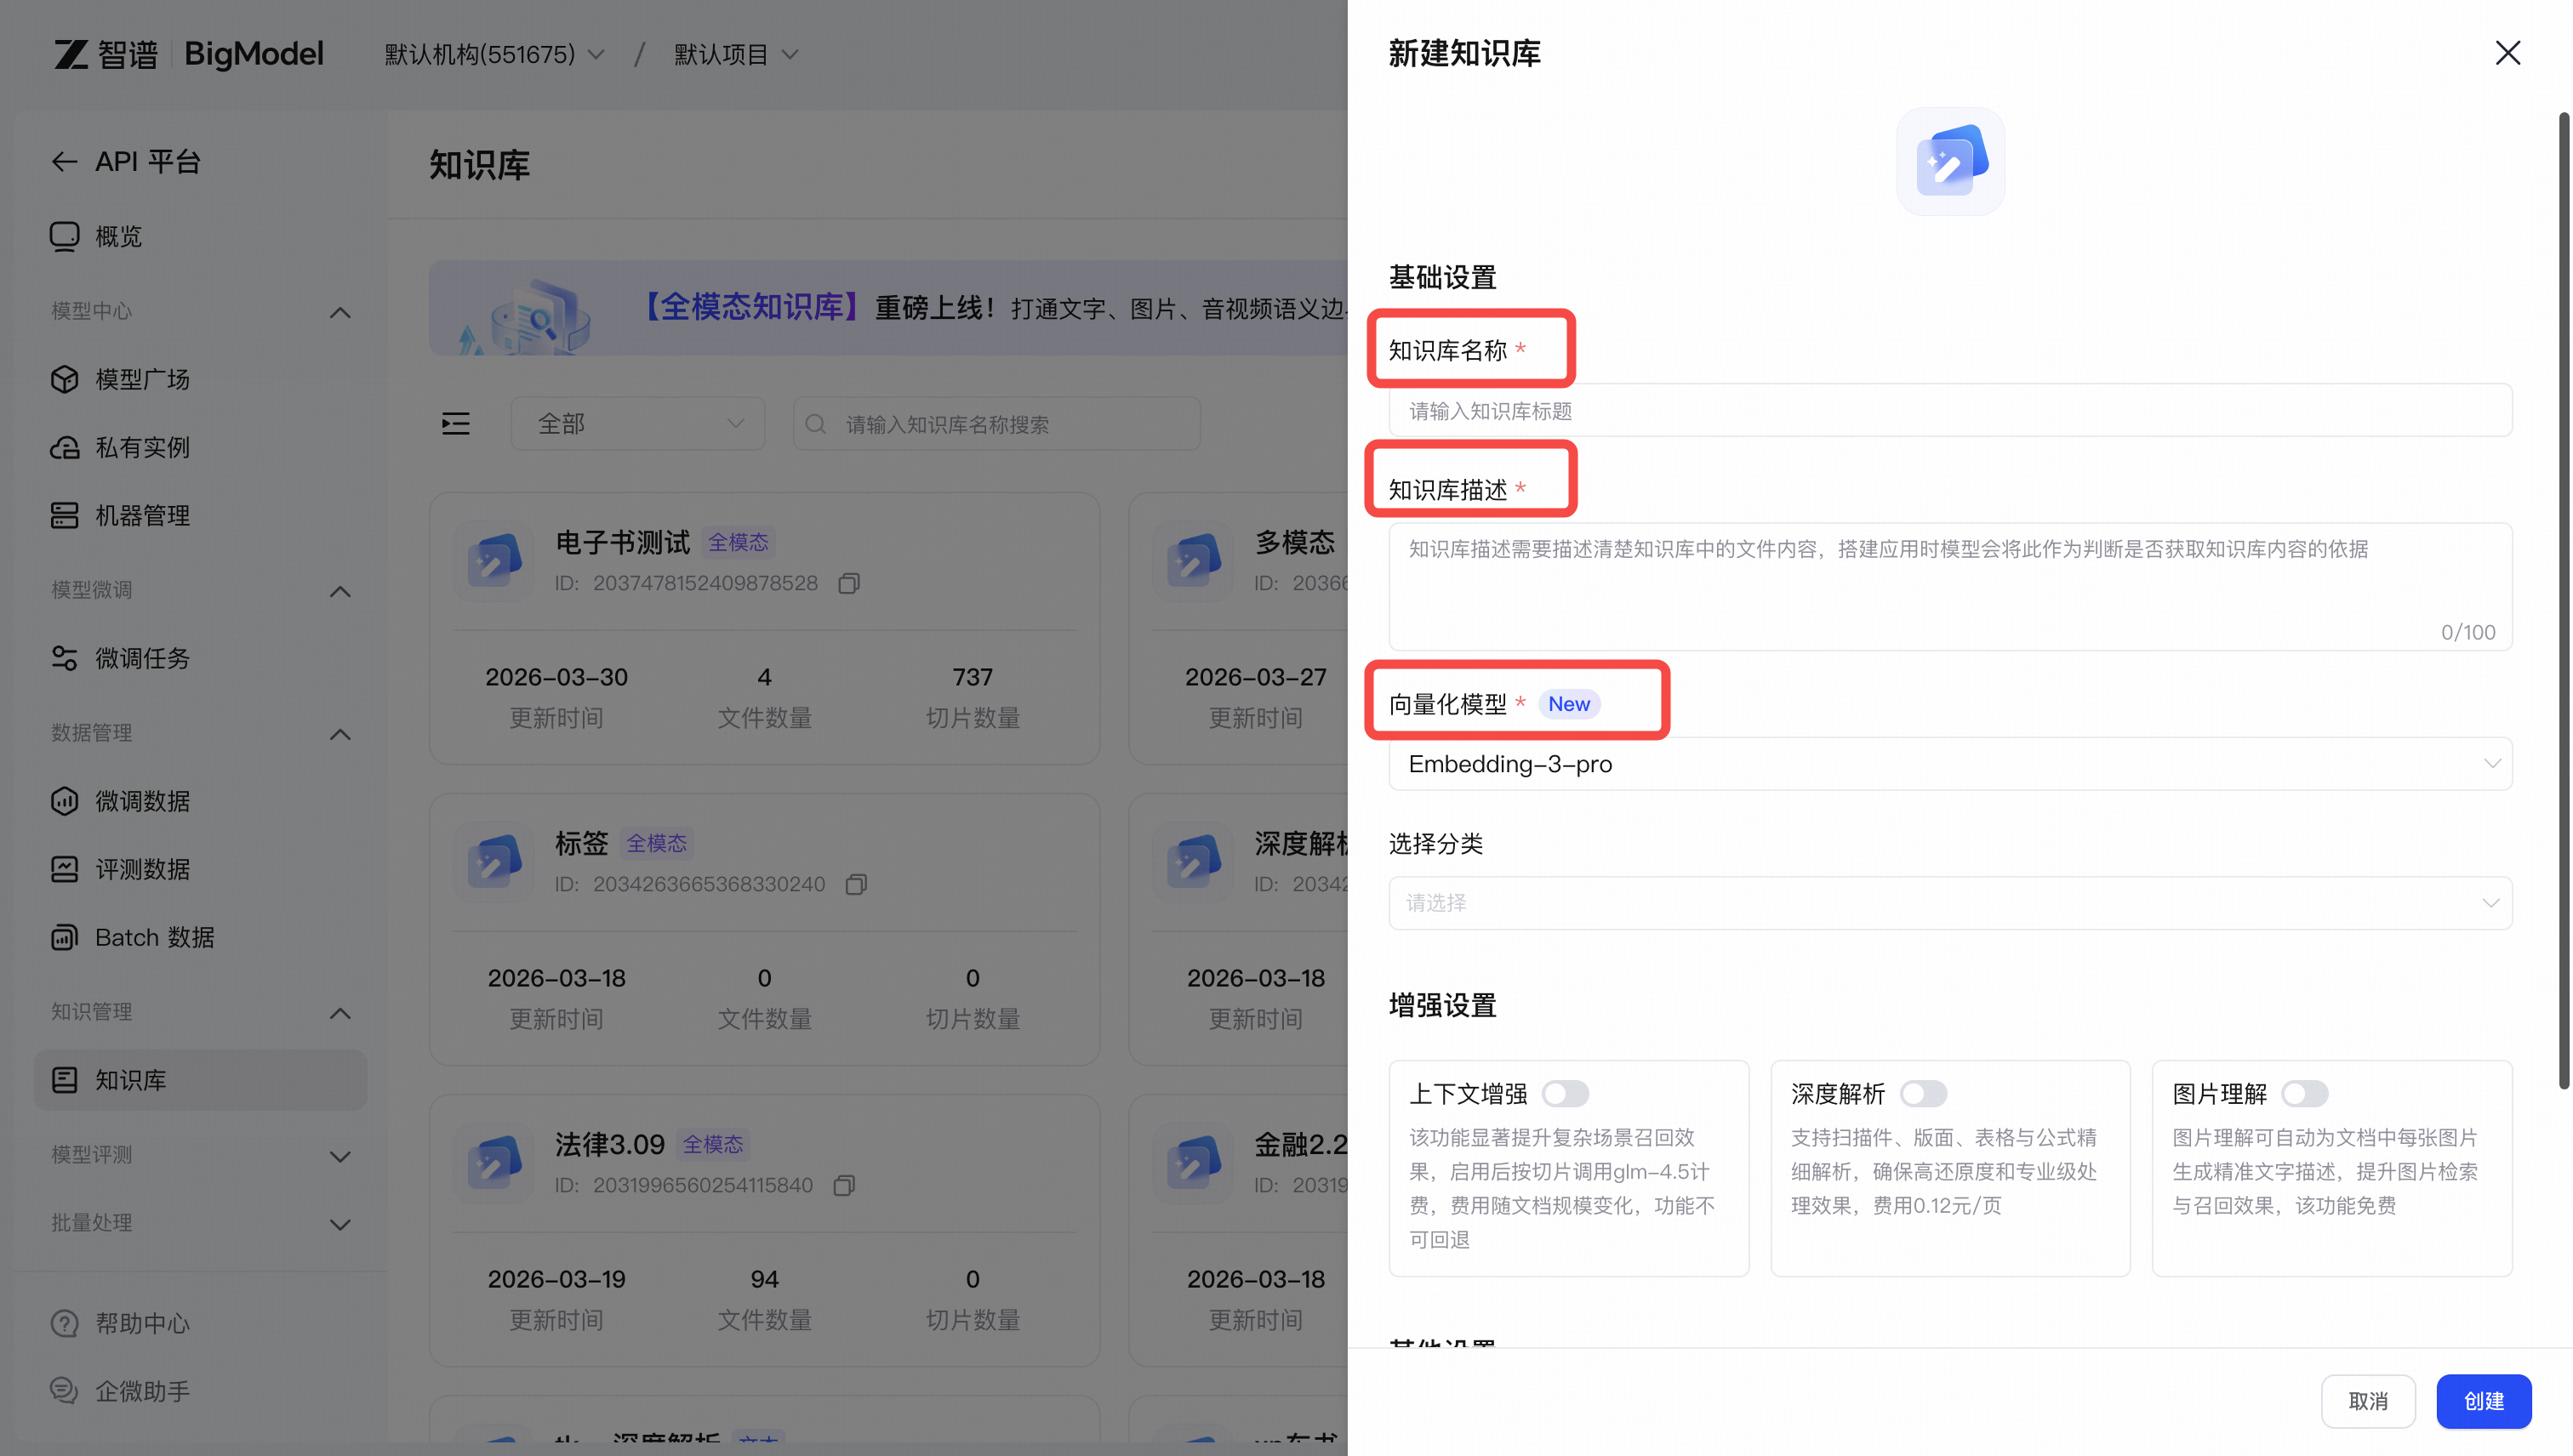
Task: Open 模型广场 from sidebar icon
Action: [x=65, y=380]
